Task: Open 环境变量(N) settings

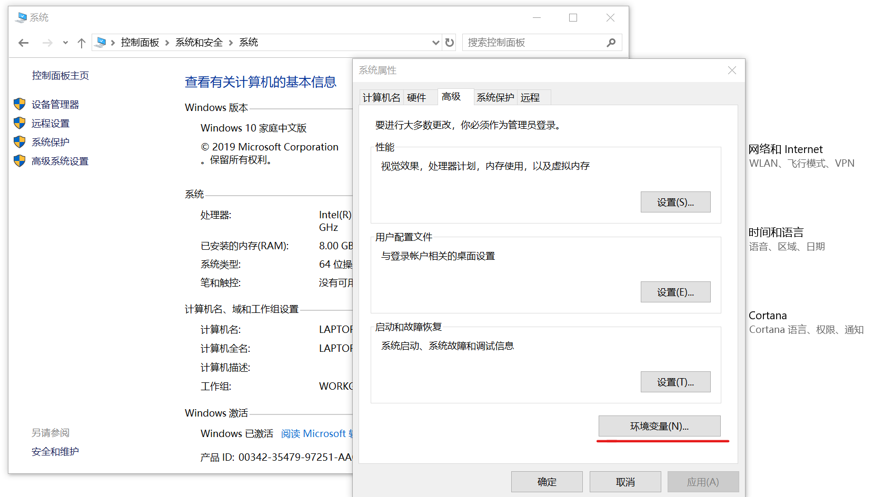Action: point(661,426)
